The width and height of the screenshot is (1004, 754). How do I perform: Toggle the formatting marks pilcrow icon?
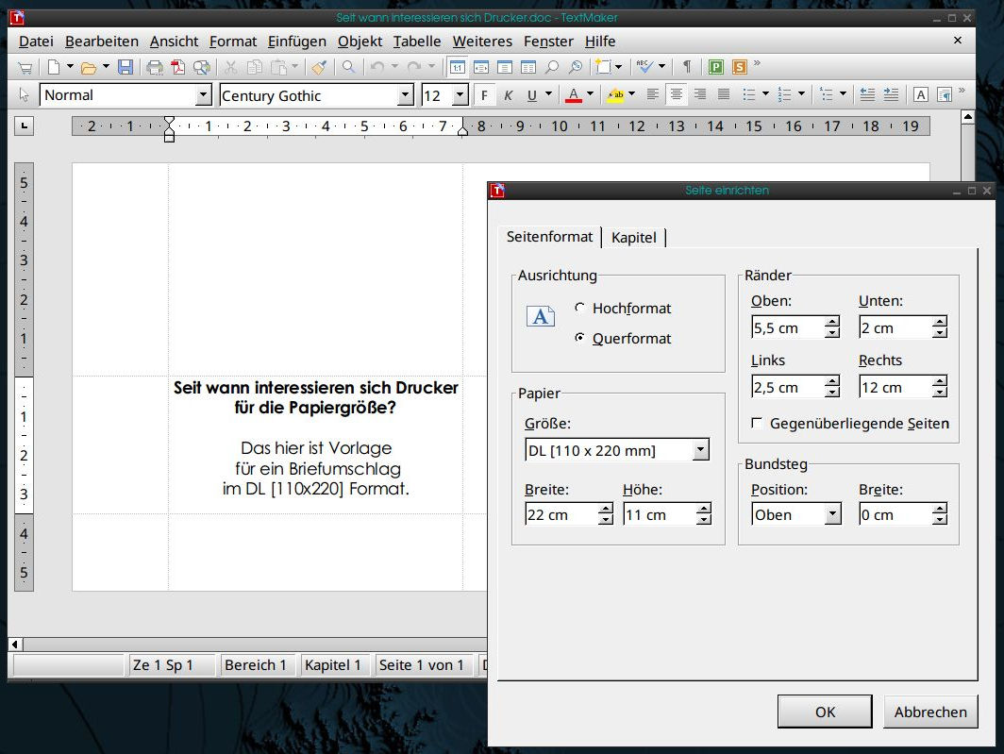click(687, 67)
